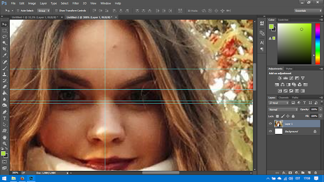Open the Normal blend mode dropdown
324x182 pixels.
[x=283, y=109]
